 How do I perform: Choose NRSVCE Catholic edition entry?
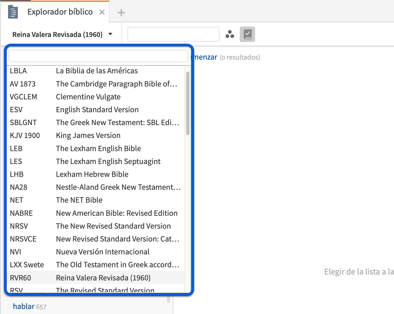coord(96,239)
